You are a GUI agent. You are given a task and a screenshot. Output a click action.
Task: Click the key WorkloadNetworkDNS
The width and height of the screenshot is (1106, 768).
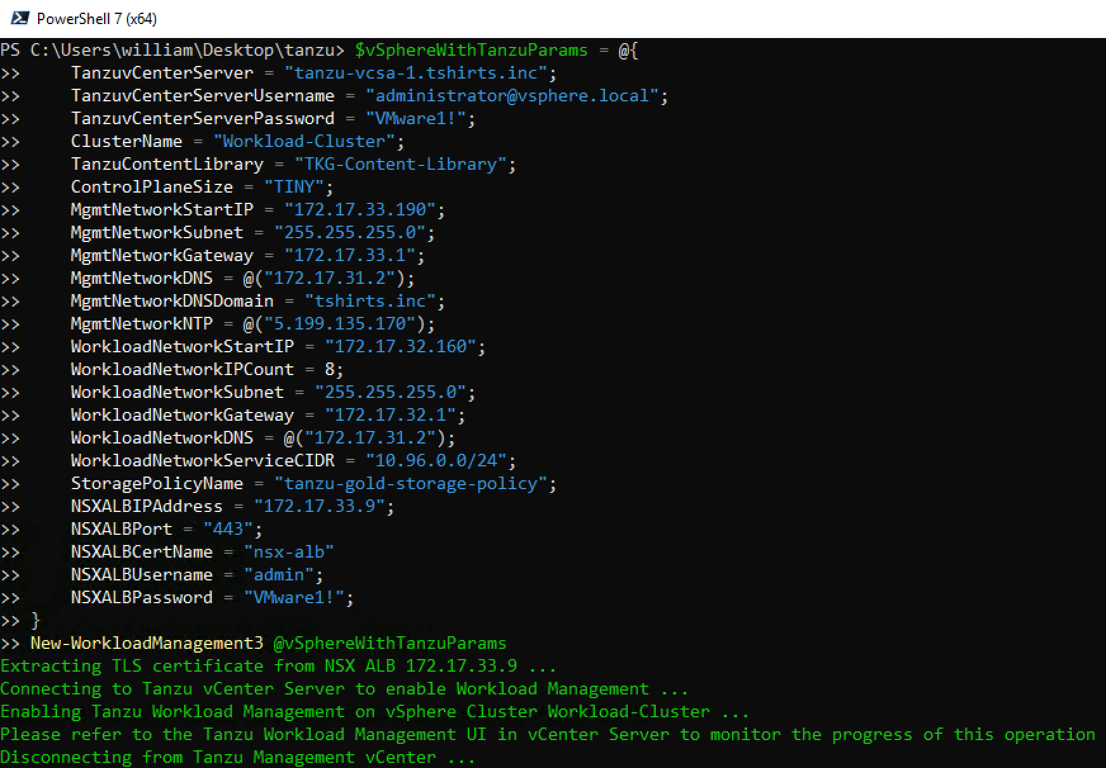click(162, 438)
